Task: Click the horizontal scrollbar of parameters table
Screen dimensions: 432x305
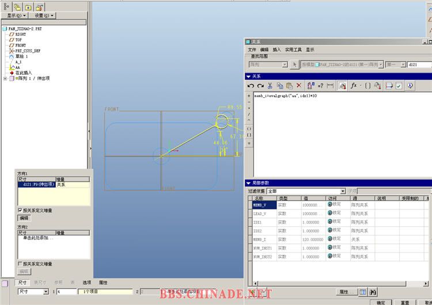Action: tap(332, 283)
